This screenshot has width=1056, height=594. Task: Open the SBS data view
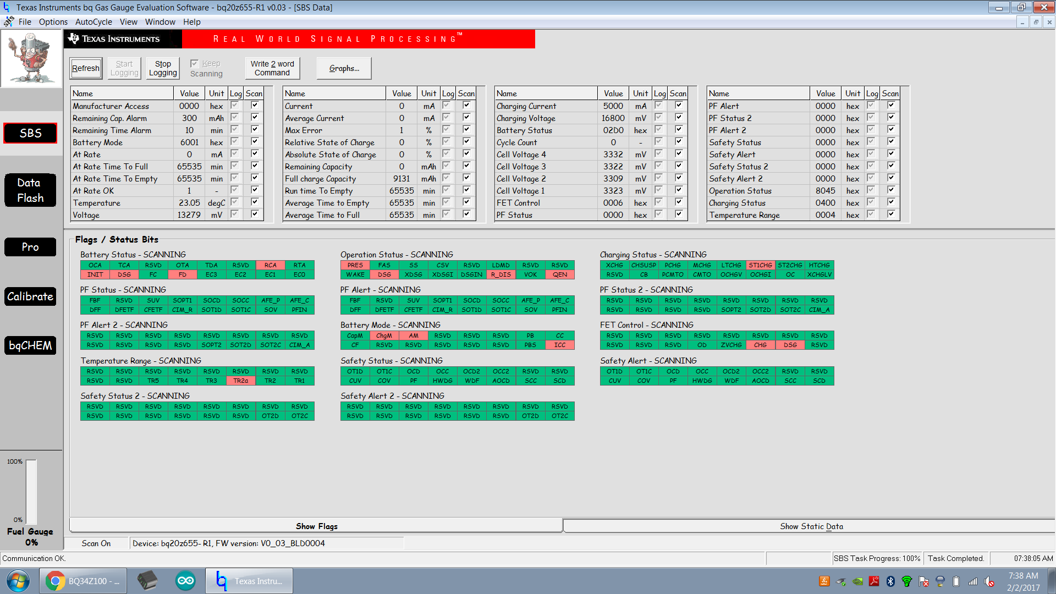30,133
